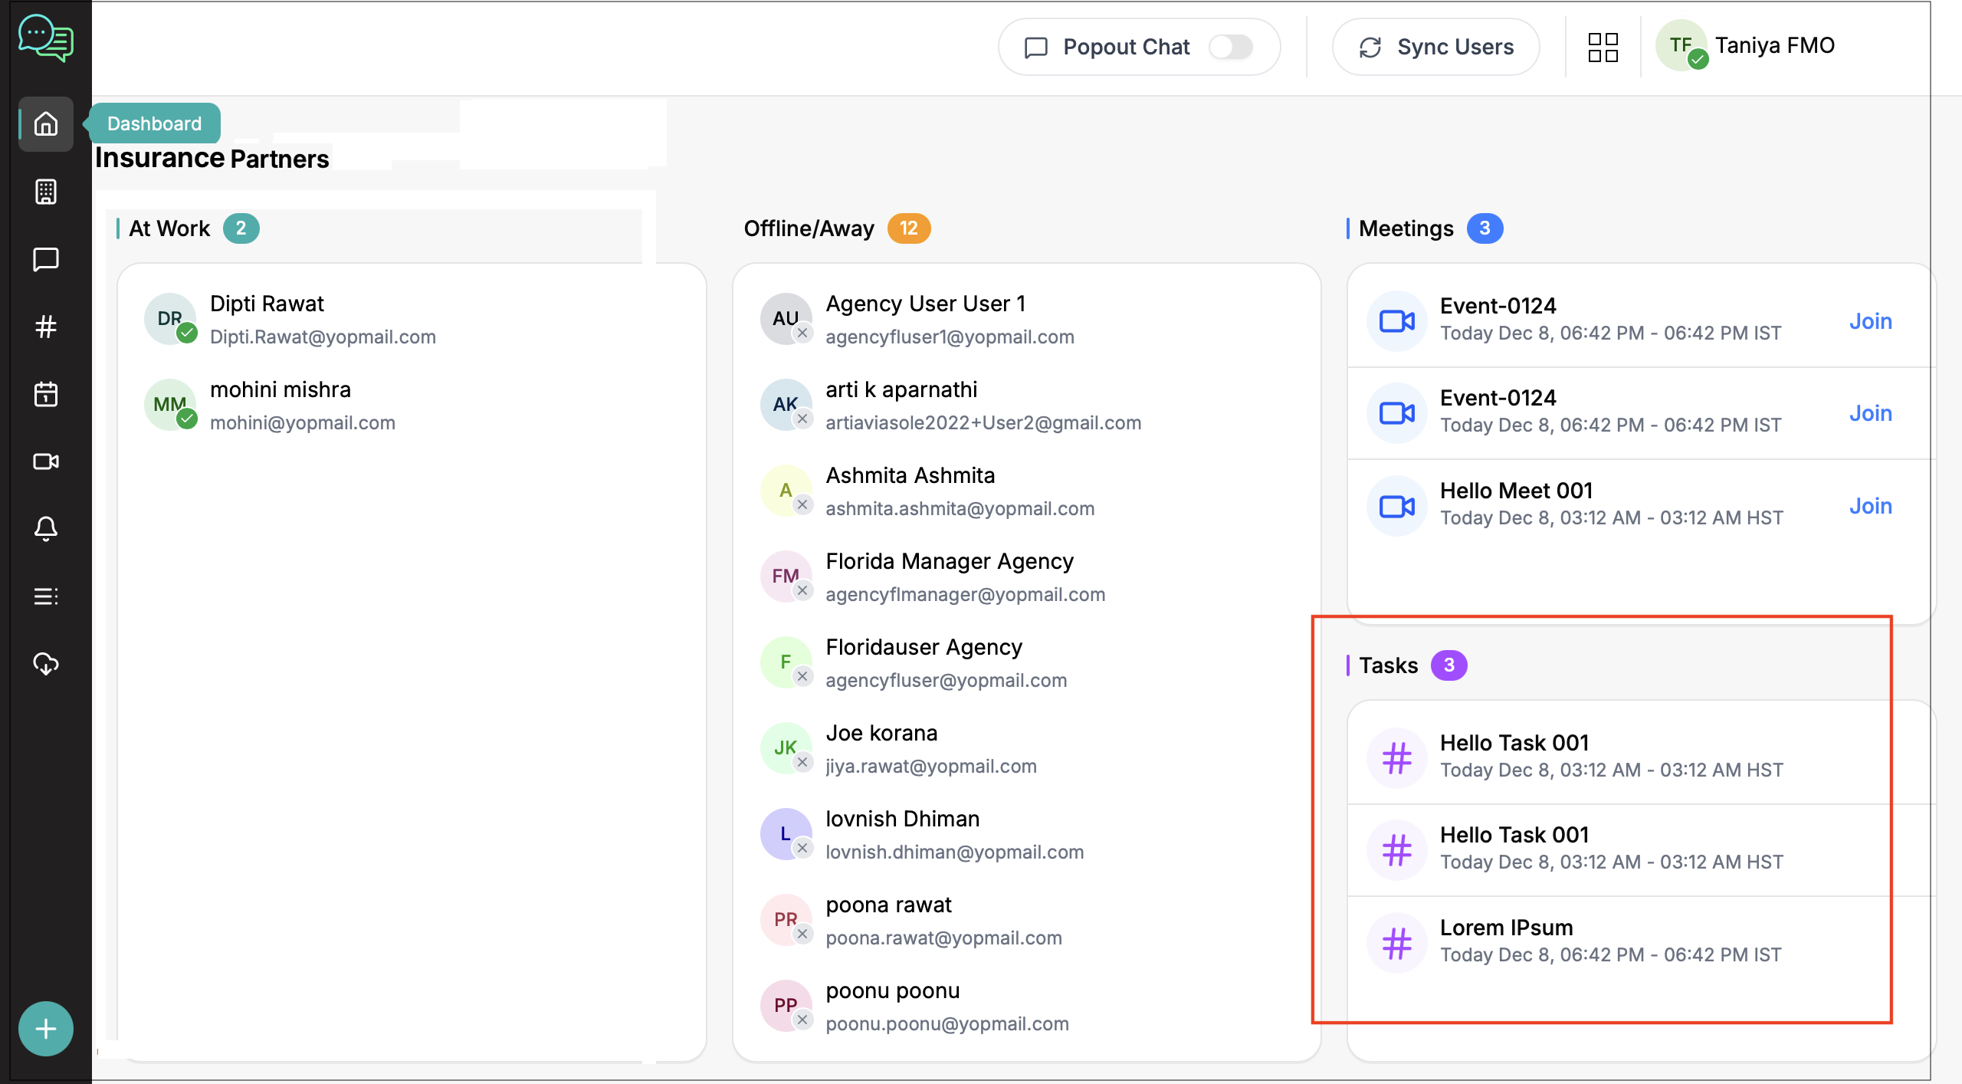Viewport: 1962px width, 1084px height.
Task: Open channels via hashtag sidebar icon
Action: pyautogui.click(x=46, y=327)
